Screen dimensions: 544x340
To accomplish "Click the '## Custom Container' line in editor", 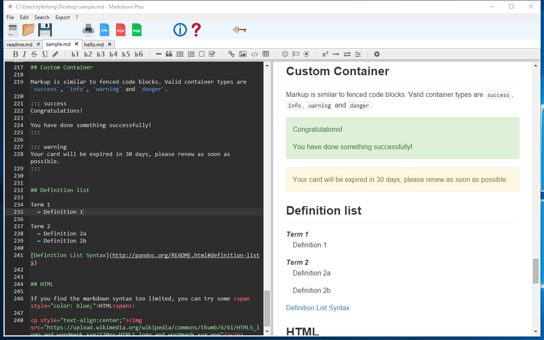I will (x=61, y=67).
